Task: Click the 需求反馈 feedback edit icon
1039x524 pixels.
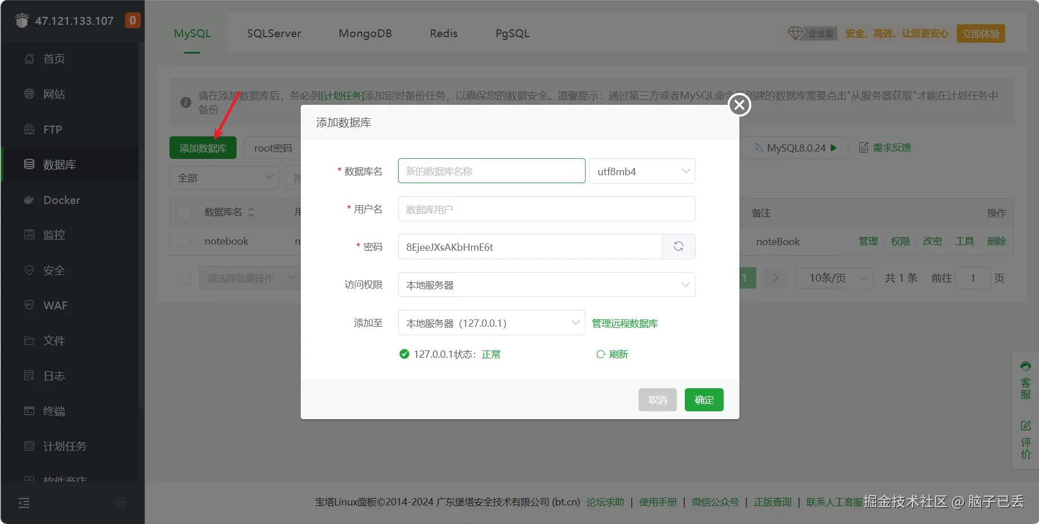Action: tap(863, 148)
